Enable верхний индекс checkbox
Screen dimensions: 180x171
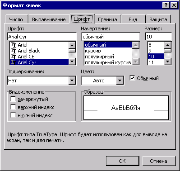click(13, 107)
